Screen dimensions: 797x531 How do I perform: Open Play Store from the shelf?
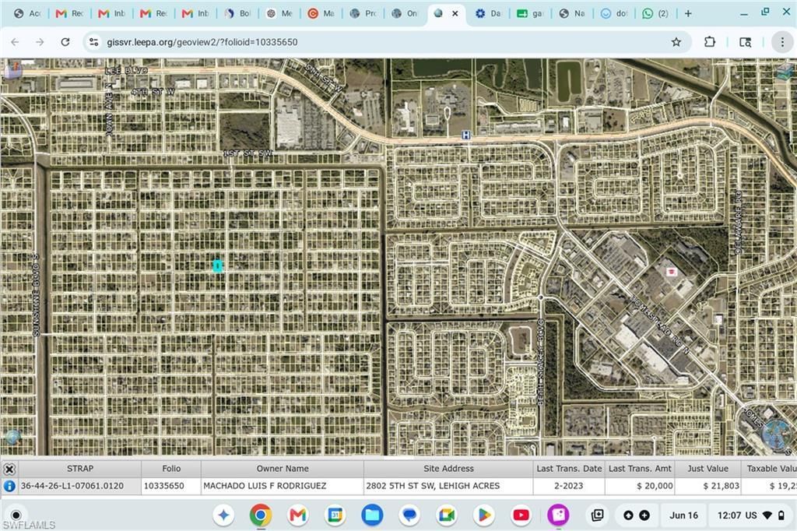click(x=484, y=515)
